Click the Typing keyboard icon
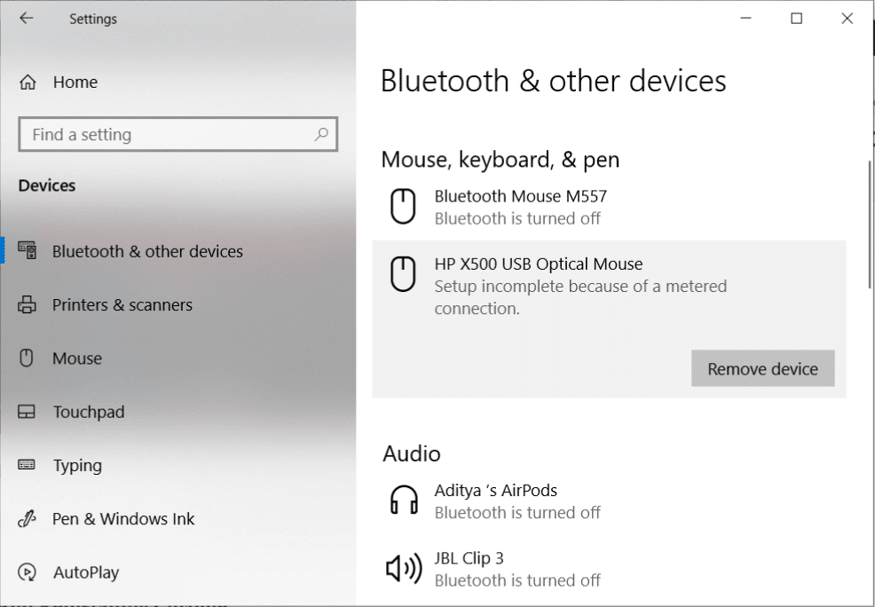The height and width of the screenshot is (607, 875). click(27, 465)
